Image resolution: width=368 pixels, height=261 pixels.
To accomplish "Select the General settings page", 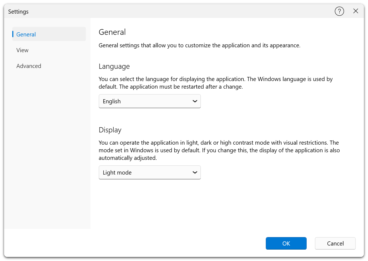I will tap(49, 34).
